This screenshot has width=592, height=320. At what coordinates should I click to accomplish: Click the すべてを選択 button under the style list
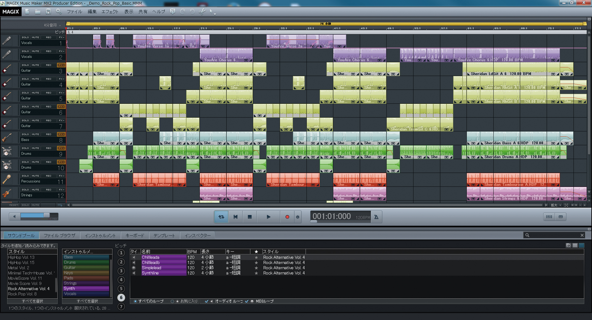[32, 301]
